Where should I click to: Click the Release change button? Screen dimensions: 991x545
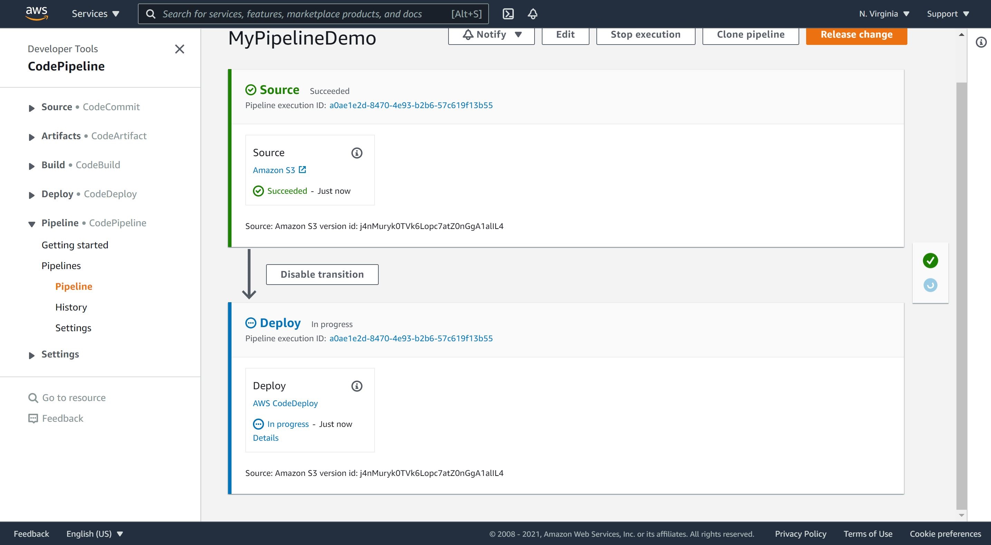click(856, 34)
